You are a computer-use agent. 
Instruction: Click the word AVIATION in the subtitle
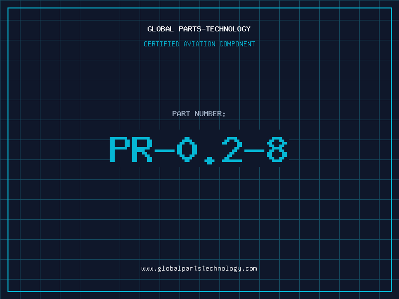[199, 44]
